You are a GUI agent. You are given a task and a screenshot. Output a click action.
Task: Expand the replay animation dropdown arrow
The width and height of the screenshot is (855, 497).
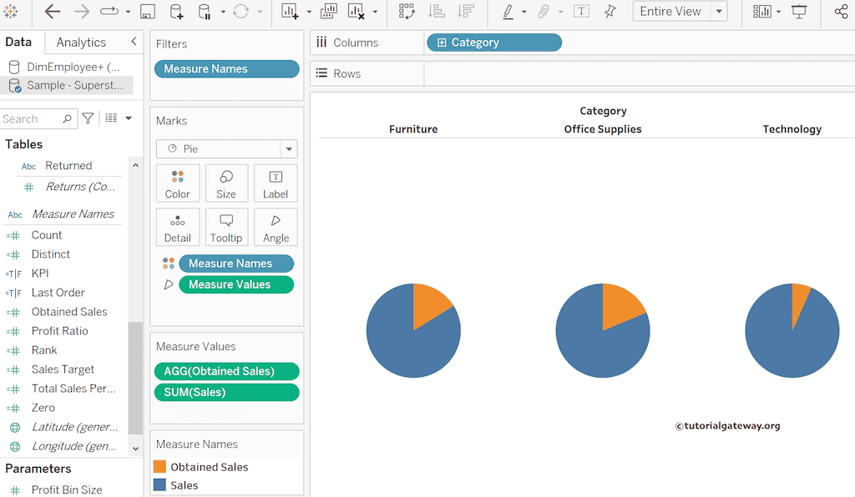click(x=128, y=12)
